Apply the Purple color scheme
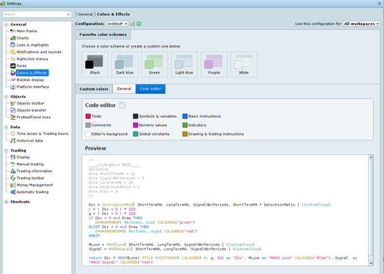The height and width of the screenshot is (274, 384). click(214, 63)
